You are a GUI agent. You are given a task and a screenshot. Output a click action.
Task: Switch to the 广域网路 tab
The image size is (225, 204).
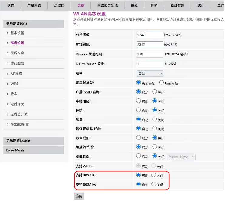point(34,5)
